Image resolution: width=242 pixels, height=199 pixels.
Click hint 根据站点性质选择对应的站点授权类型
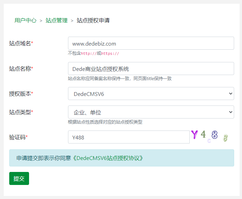105,122
